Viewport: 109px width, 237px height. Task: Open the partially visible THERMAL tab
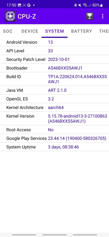[x=104, y=31]
